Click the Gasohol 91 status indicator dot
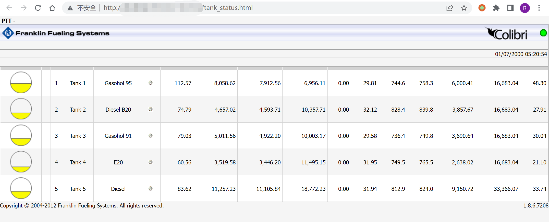Viewport: 549px width, 222px height. (x=151, y=136)
